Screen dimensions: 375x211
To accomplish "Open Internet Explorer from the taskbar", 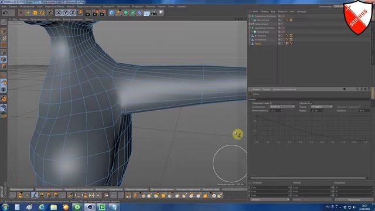I will coord(42,207).
